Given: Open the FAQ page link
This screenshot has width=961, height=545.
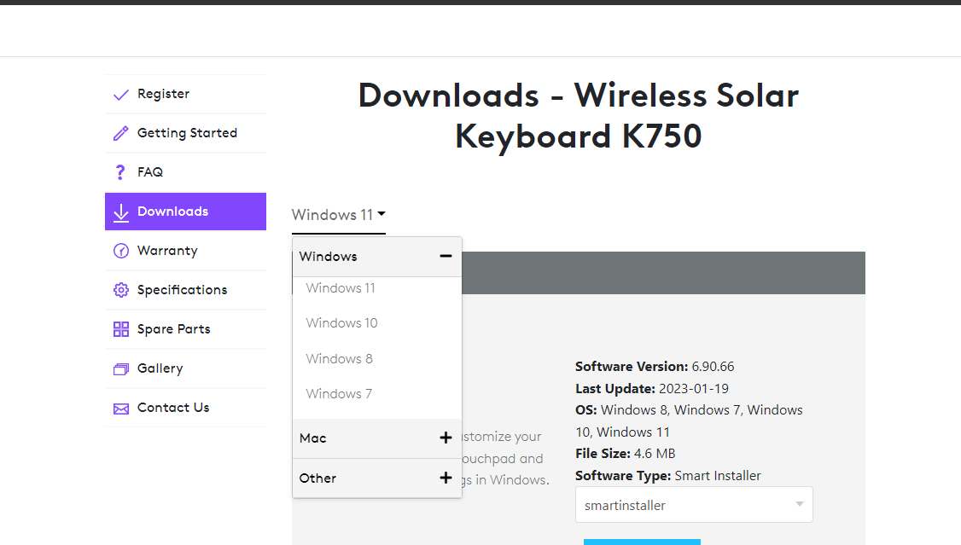Looking at the screenshot, I should (186, 172).
